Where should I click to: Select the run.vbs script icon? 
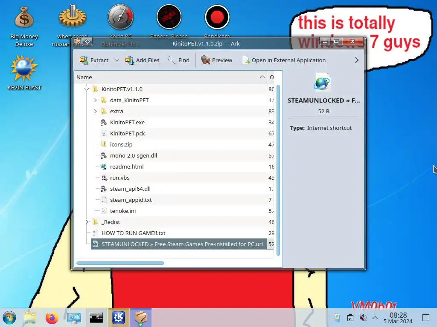[x=104, y=178]
